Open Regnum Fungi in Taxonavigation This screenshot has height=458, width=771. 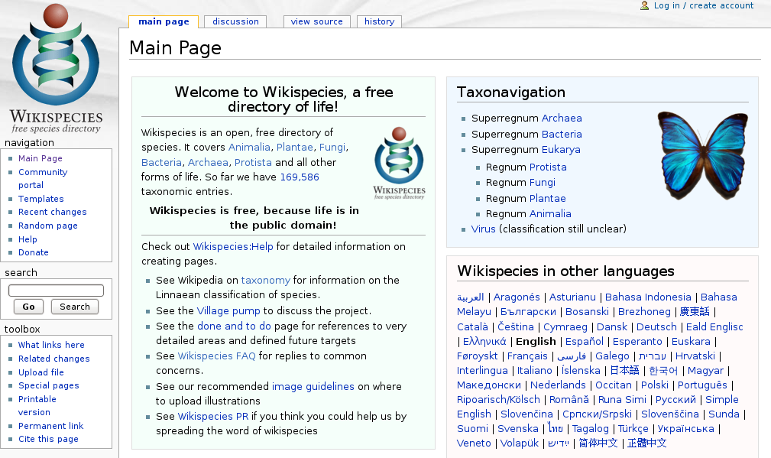[x=543, y=183]
